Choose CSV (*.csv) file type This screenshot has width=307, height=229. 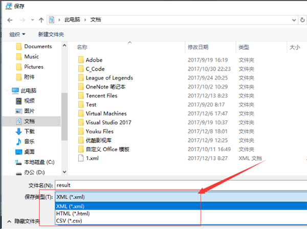click(x=69, y=221)
